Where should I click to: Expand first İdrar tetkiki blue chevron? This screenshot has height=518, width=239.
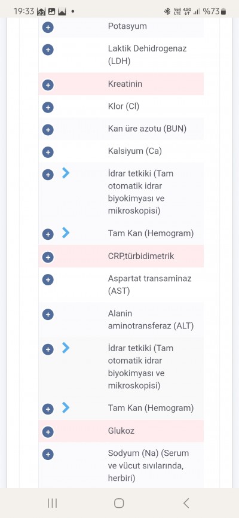point(66,173)
